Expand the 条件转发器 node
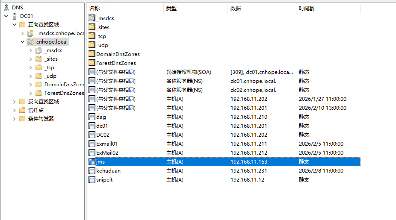Image resolution: width=396 pixels, height=220 pixels. [15, 119]
